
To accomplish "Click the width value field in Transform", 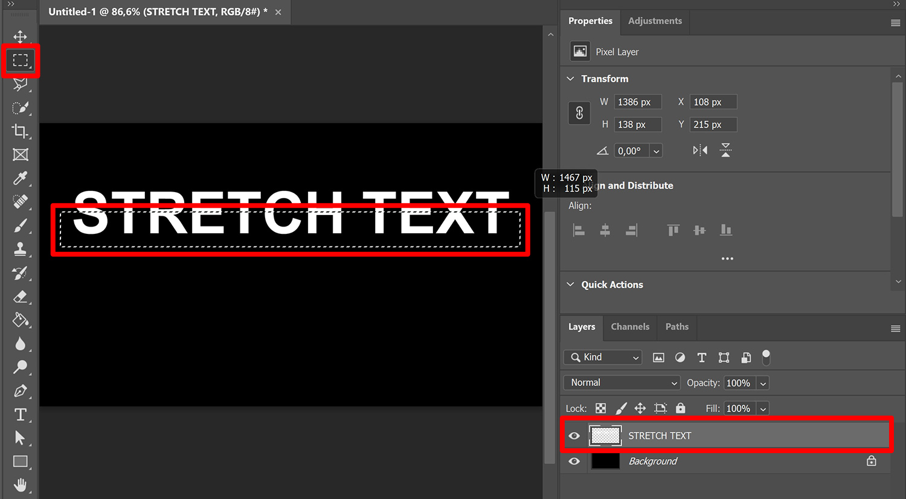I will (x=637, y=101).
